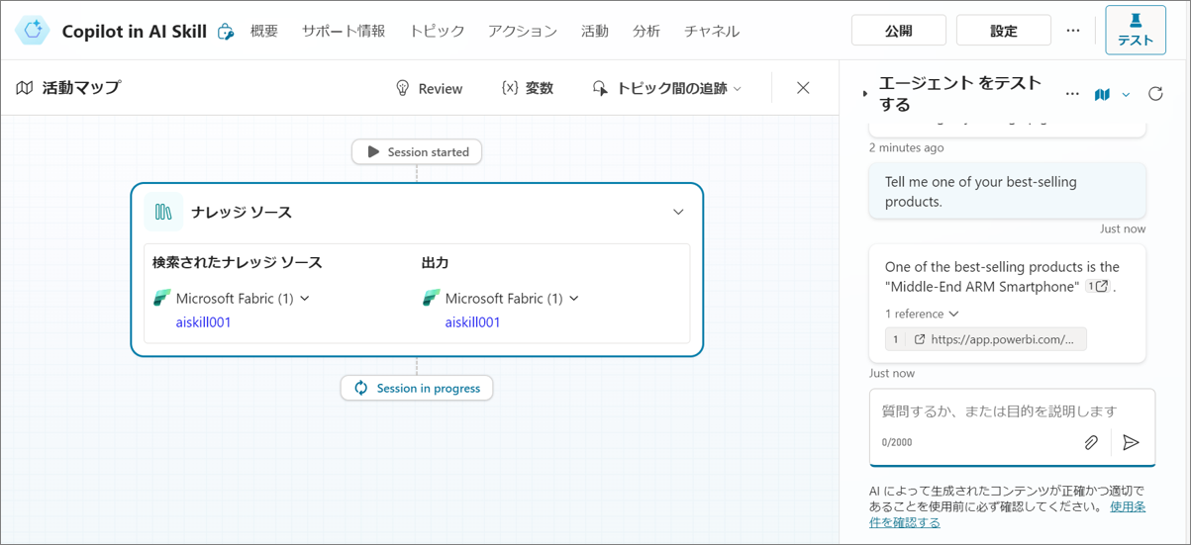Open the 変数 panel
Image resolution: width=1191 pixels, height=545 pixels.
click(527, 88)
